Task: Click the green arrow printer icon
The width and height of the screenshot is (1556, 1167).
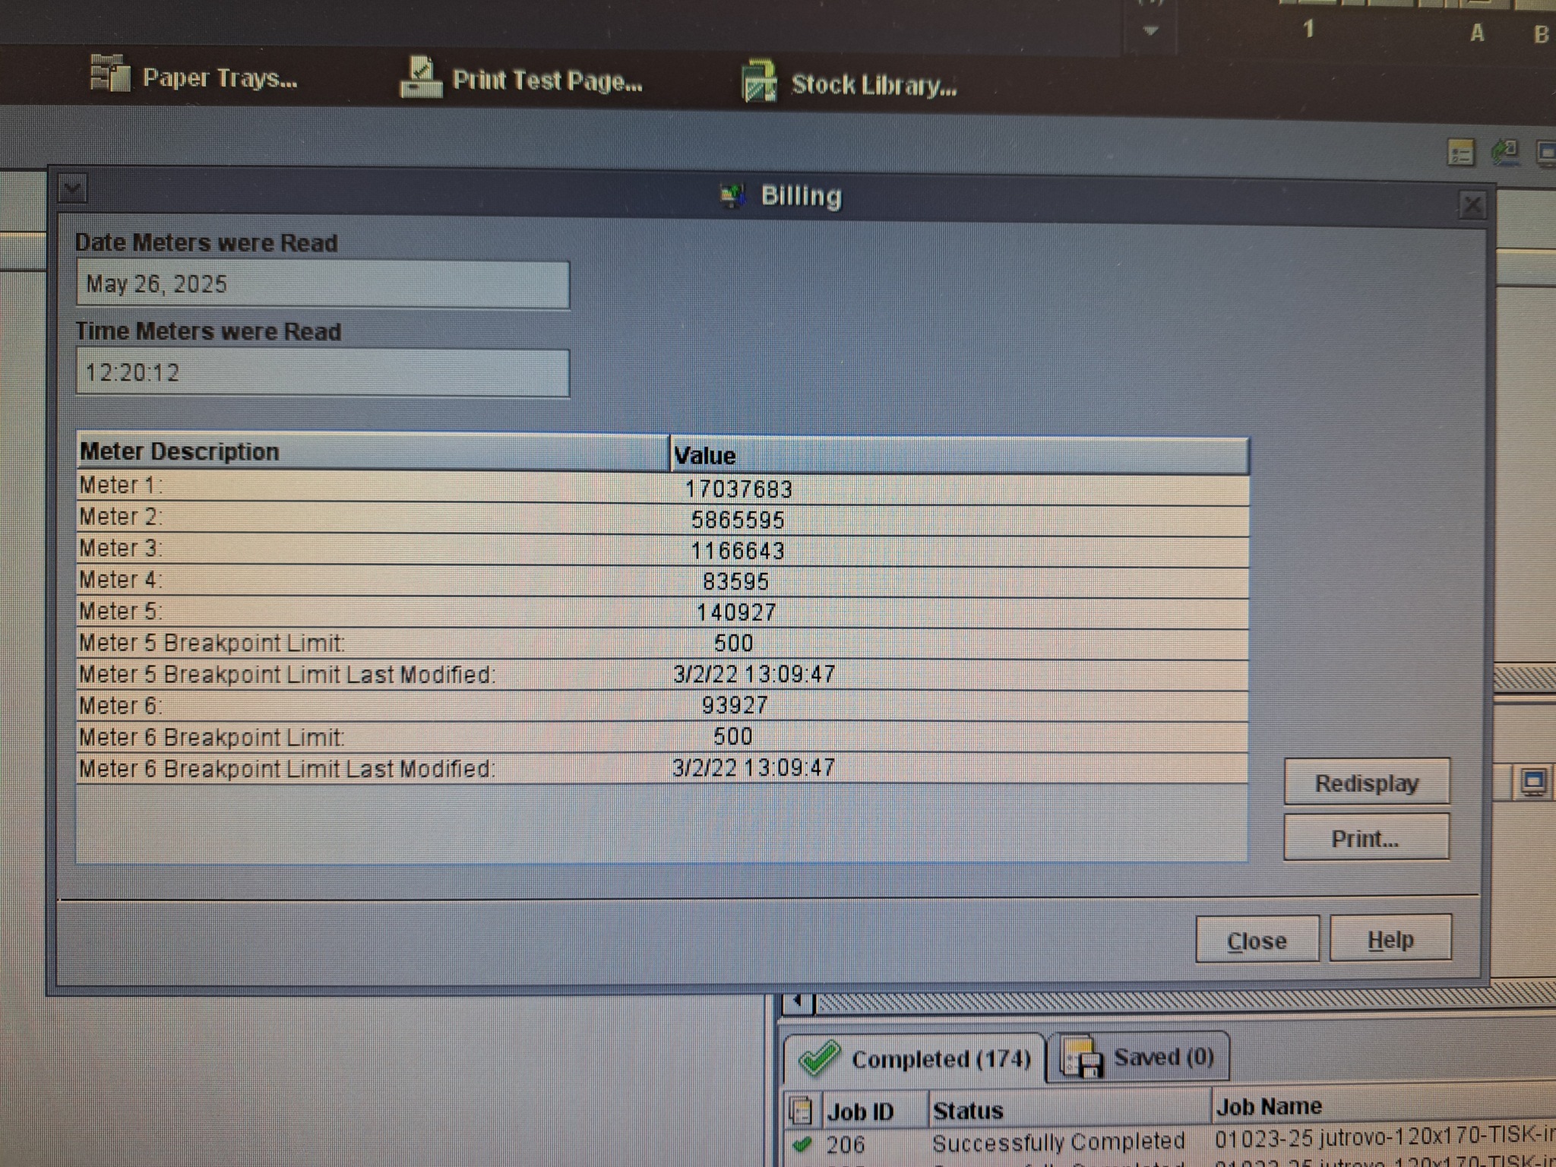Action: pyautogui.click(x=1505, y=152)
